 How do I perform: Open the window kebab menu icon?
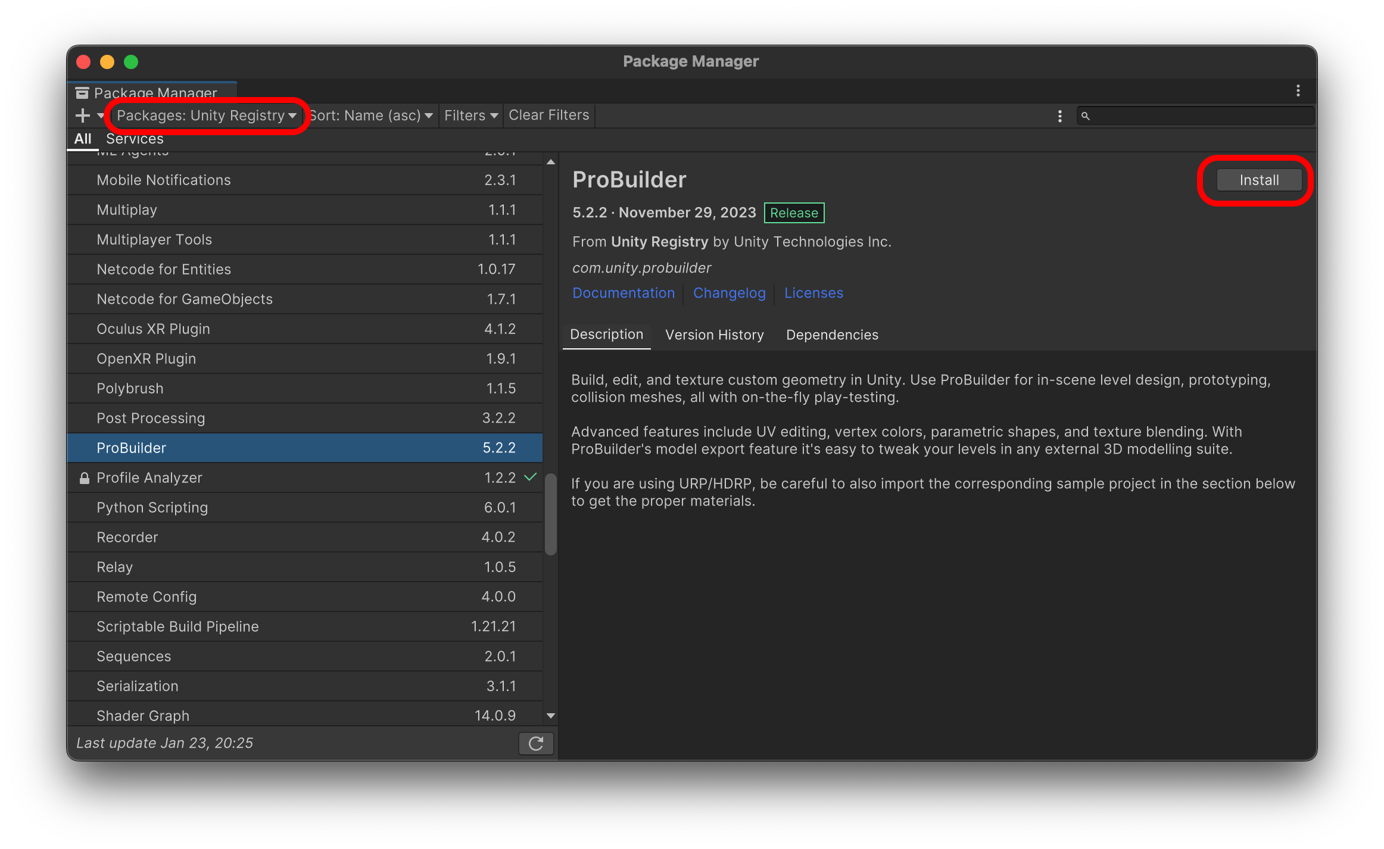pyautogui.click(x=1298, y=90)
